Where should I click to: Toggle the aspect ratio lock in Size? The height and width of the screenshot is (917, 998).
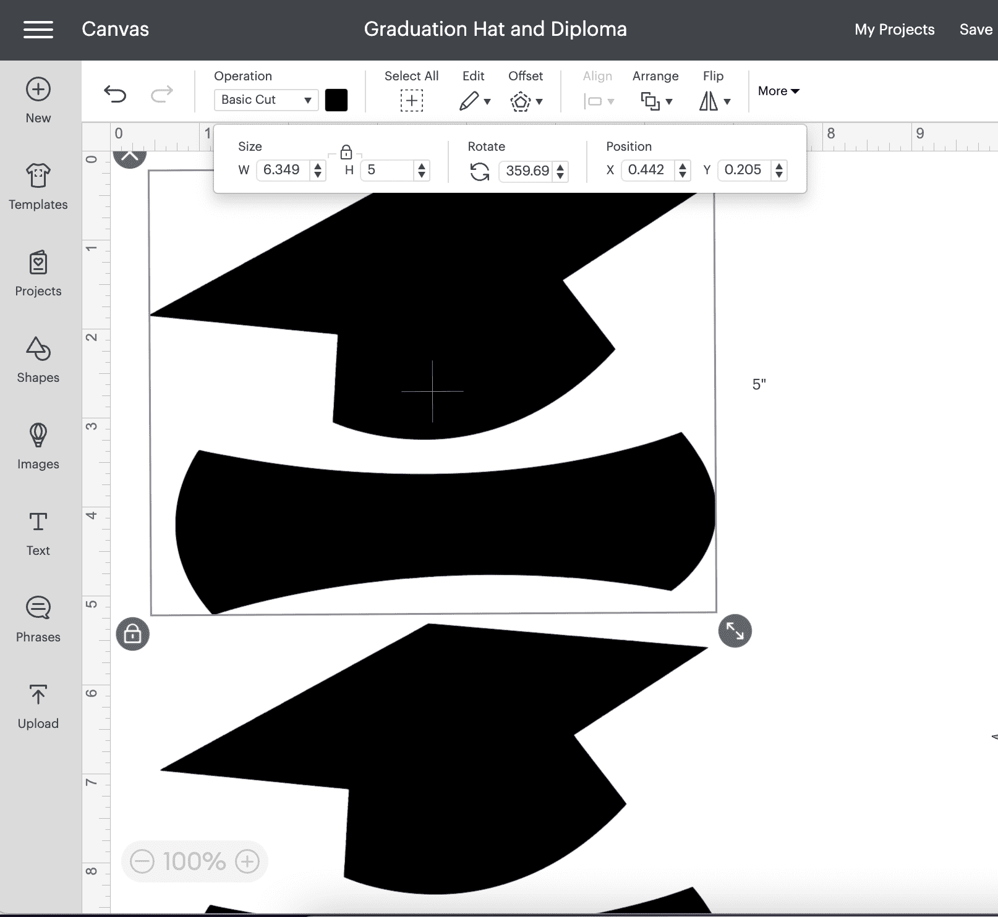[x=346, y=152]
